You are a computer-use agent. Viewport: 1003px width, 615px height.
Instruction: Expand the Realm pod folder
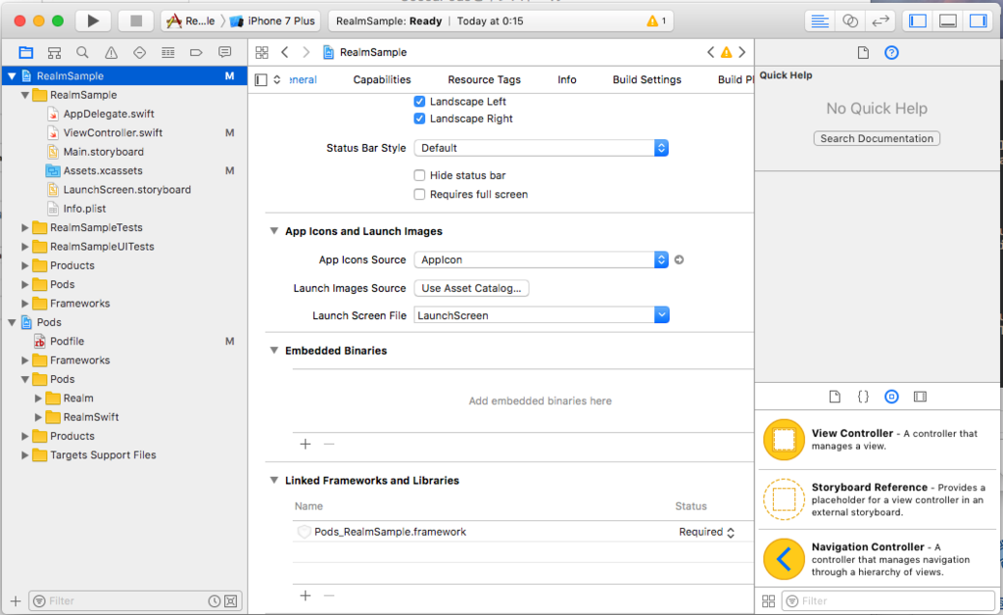tap(38, 399)
